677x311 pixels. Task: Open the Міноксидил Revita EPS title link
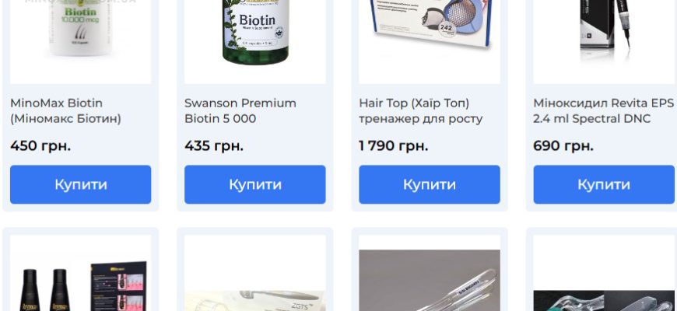point(604,111)
